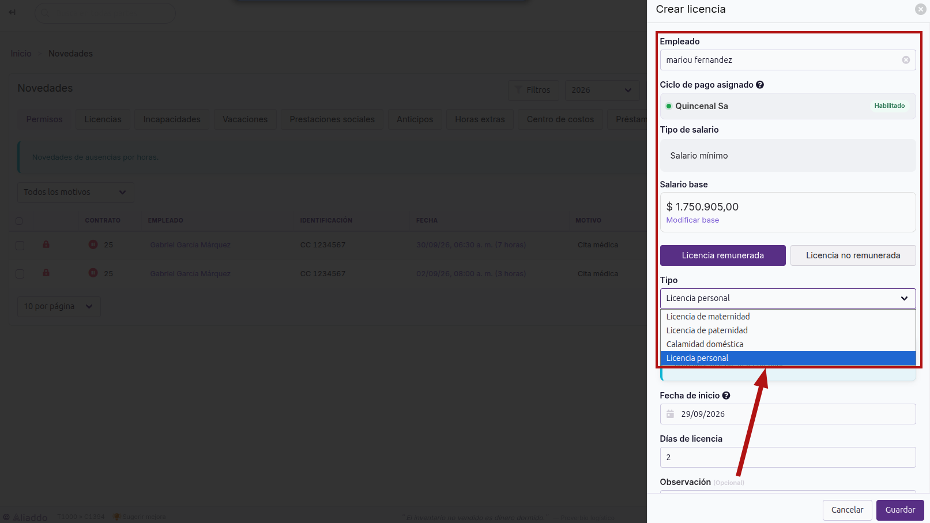Click red contract badge in first row
The image size is (930, 523).
click(93, 244)
